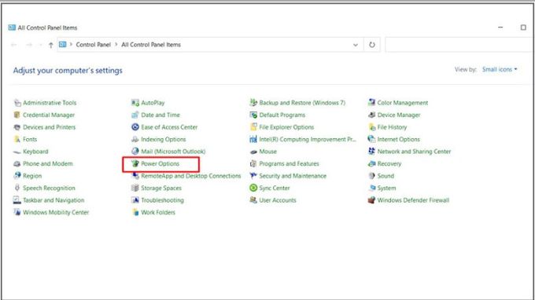Select 'All Control Panel Items' breadcrumb
The width and height of the screenshot is (535, 300).
tap(151, 45)
